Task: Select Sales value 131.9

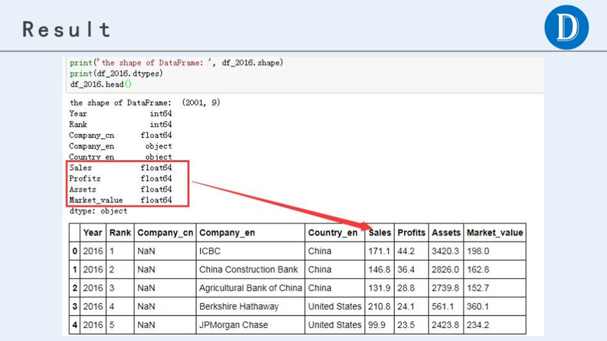Action: tap(379, 288)
